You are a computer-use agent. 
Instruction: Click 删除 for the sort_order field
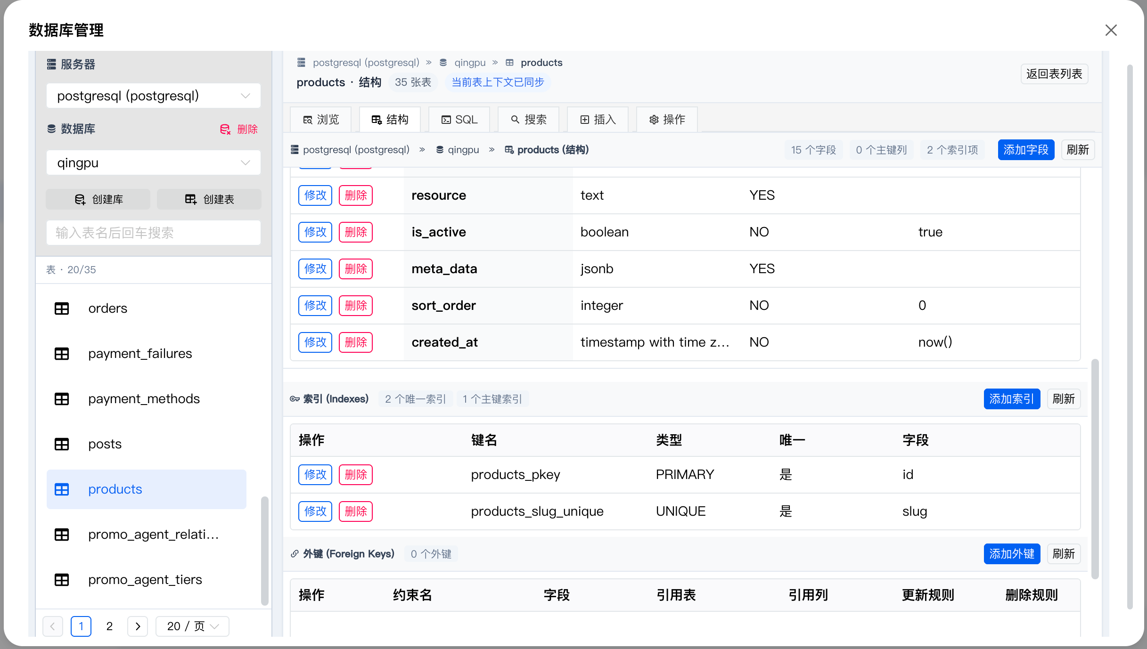pyautogui.click(x=356, y=306)
